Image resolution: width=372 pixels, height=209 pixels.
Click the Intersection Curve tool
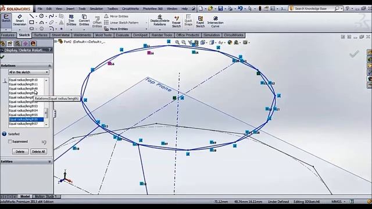tap(215, 22)
